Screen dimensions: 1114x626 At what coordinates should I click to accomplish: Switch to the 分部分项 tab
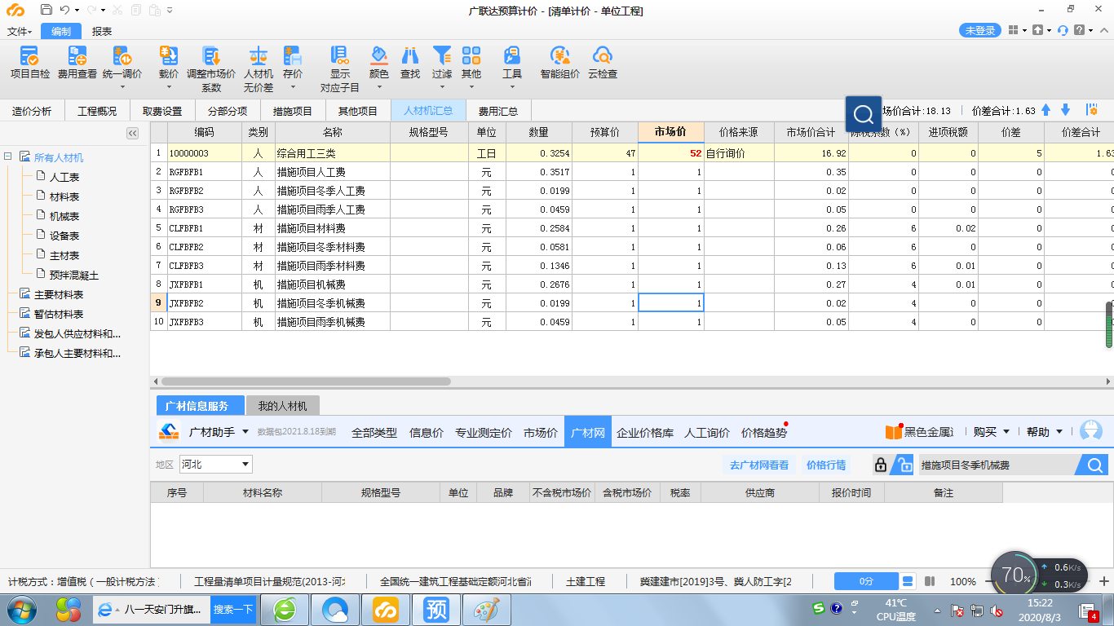(228, 111)
